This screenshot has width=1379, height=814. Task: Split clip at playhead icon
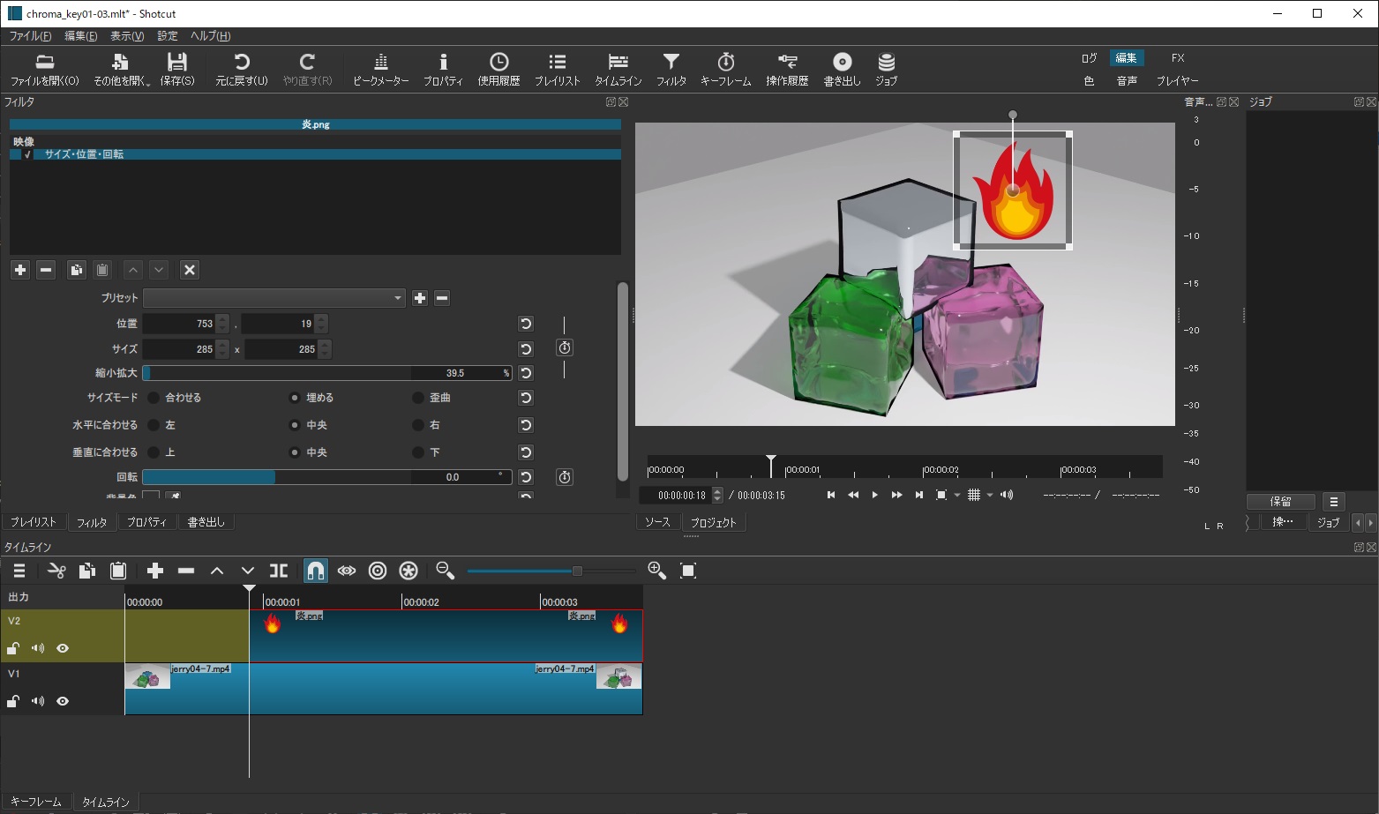pos(279,571)
